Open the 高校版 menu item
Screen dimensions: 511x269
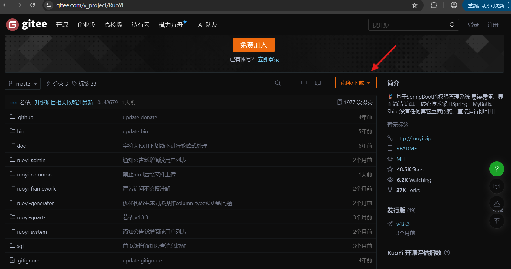coord(113,25)
